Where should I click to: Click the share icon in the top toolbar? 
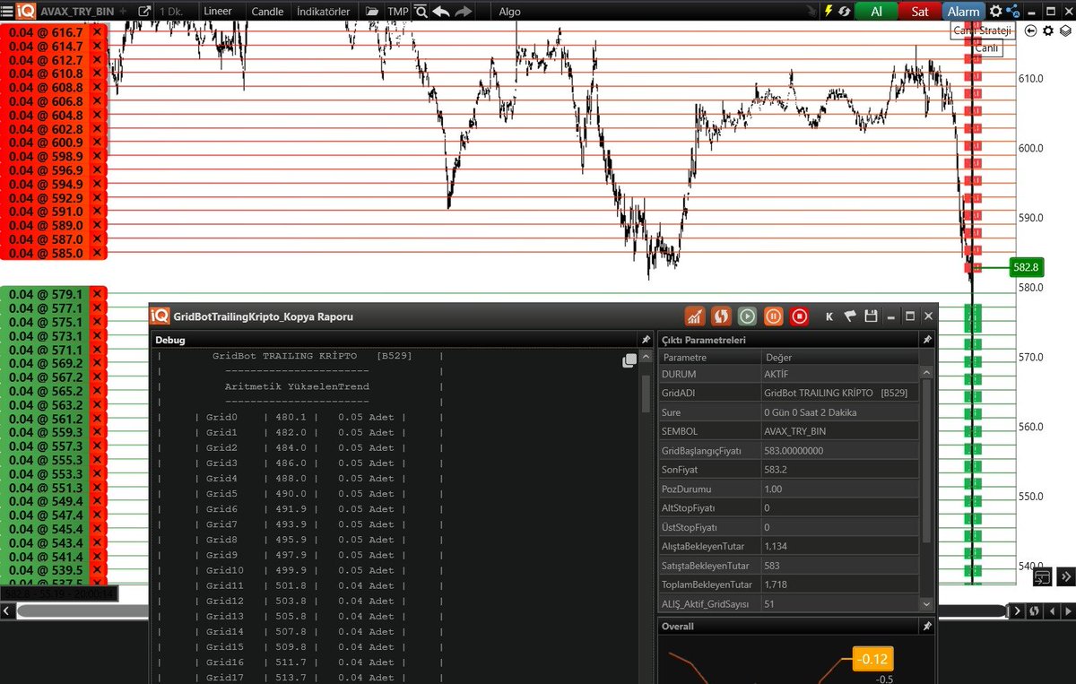(1013, 12)
